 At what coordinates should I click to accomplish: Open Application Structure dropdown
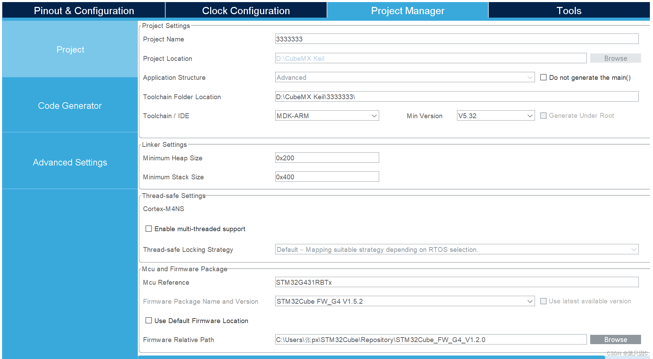pos(405,77)
